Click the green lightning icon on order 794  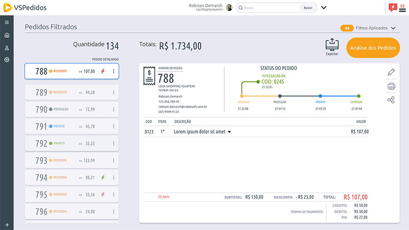point(103,177)
